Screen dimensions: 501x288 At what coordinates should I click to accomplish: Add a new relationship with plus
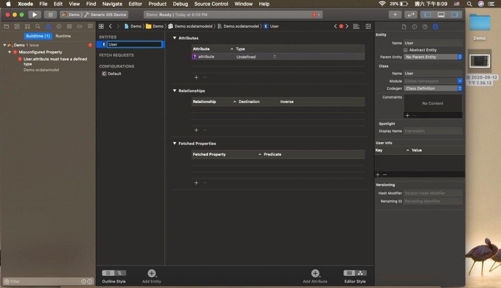pos(196,130)
